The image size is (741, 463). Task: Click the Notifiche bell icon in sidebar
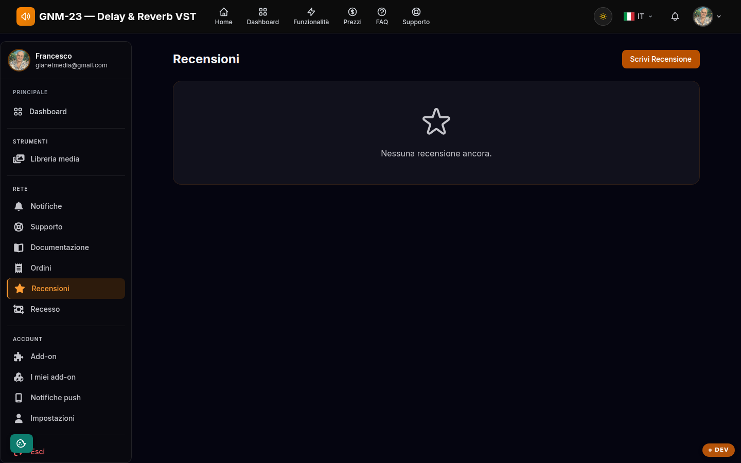point(19,206)
